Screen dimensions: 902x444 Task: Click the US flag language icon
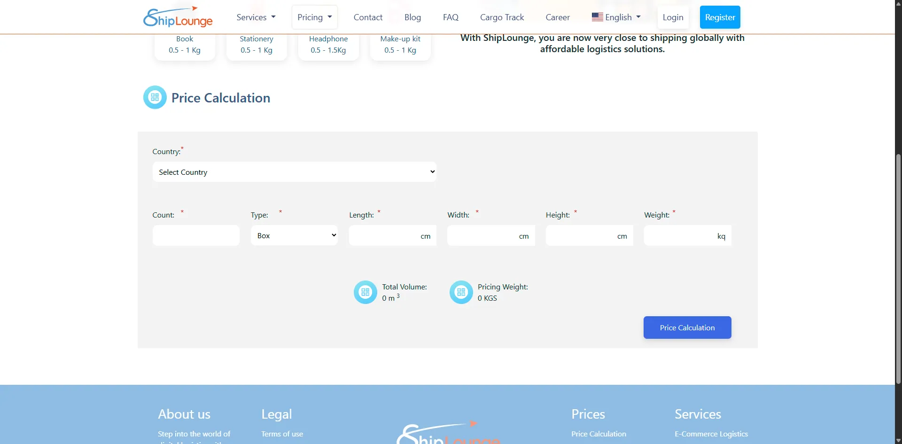click(597, 17)
